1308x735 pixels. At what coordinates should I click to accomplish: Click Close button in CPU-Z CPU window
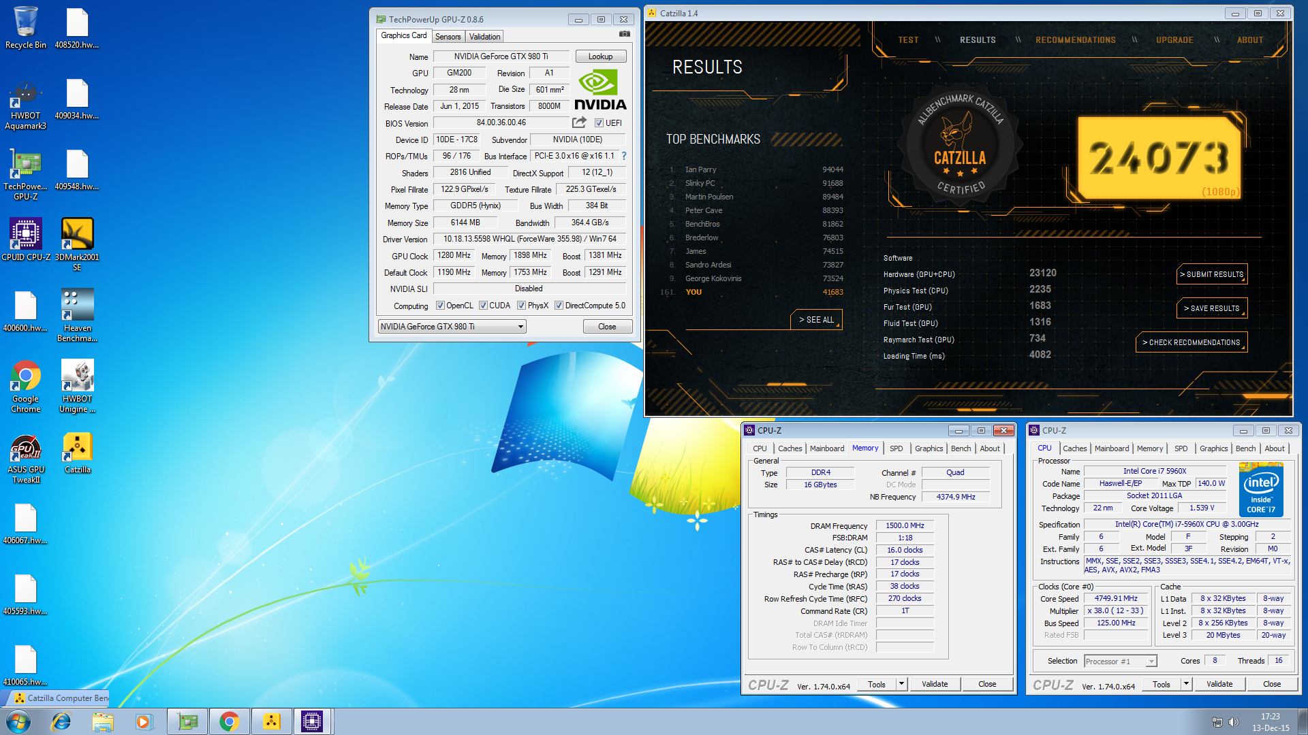1272,684
